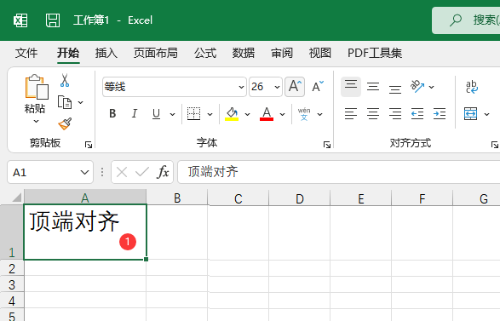
Task: Click the formula bar showing 顶端对齐
Action: click(x=339, y=172)
